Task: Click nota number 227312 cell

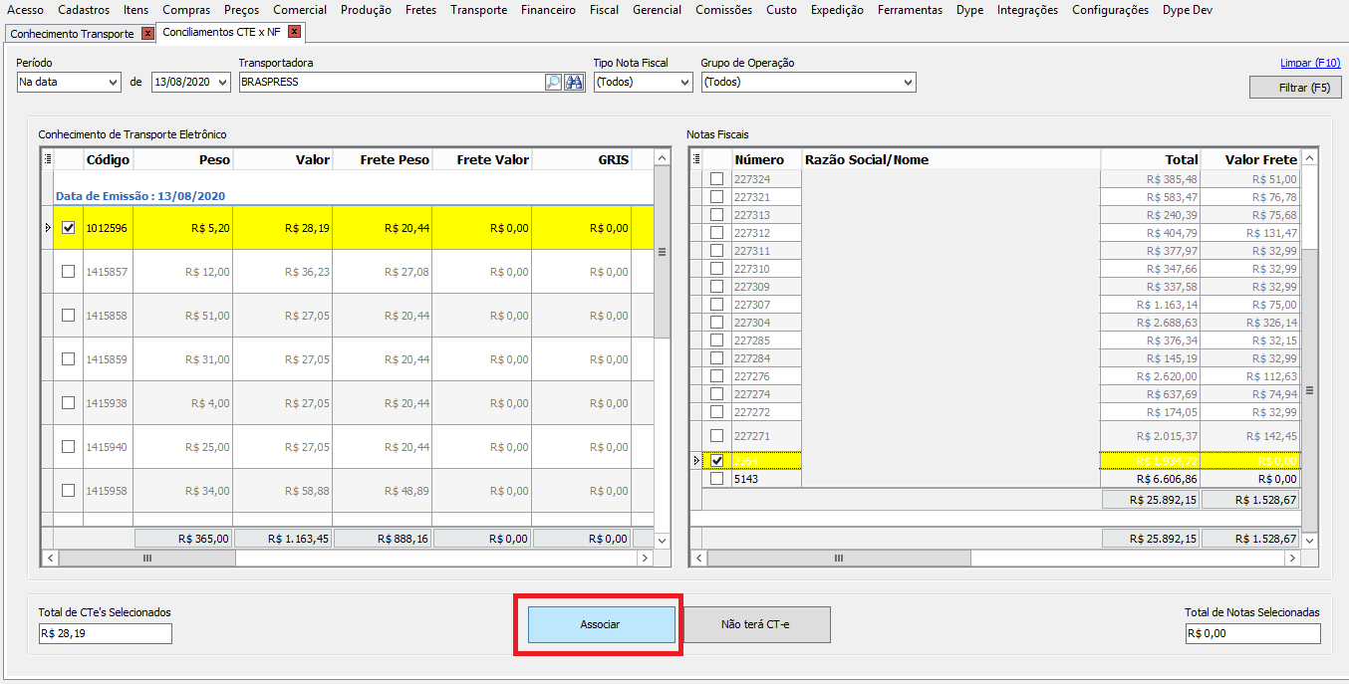Action: click(767, 233)
